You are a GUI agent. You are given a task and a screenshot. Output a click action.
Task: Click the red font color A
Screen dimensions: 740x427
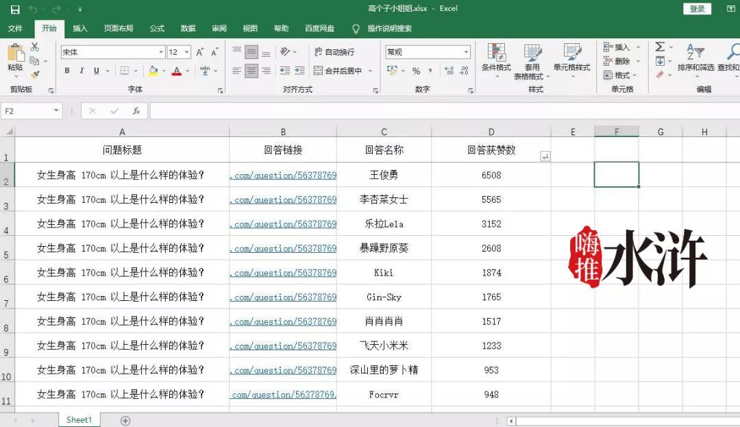tap(177, 71)
